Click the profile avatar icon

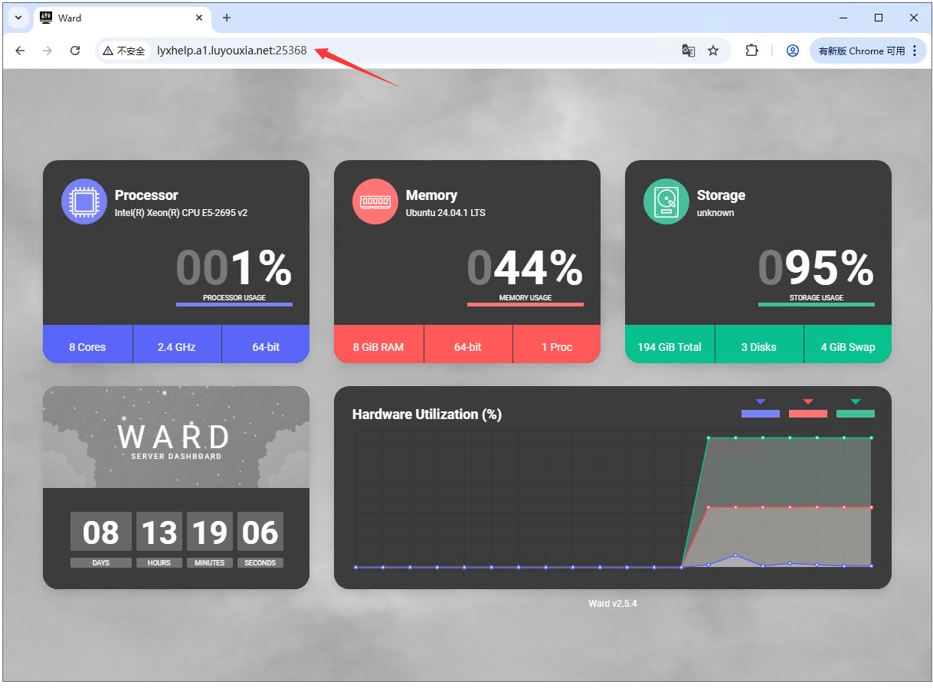792,51
